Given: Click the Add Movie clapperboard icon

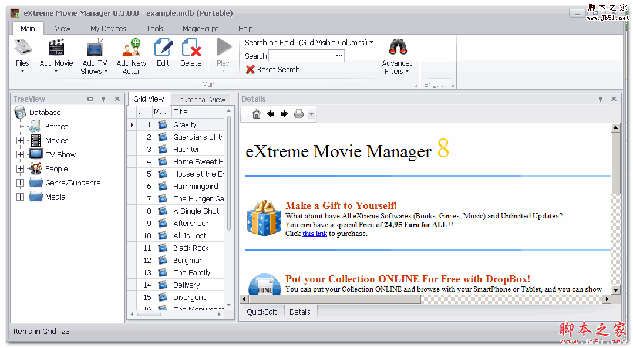Looking at the screenshot, I should (x=56, y=47).
